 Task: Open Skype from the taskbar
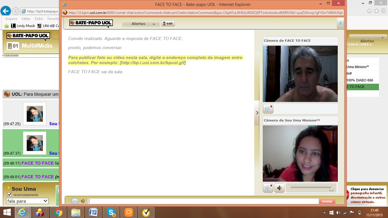(x=111, y=212)
